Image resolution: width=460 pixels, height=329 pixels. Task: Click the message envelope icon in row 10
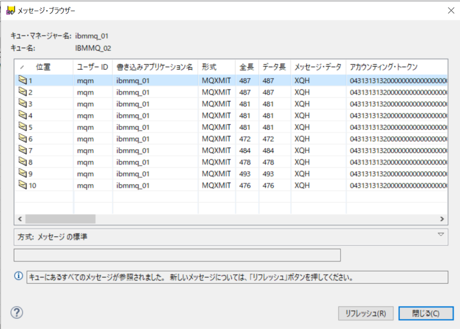[x=22, y=185]
